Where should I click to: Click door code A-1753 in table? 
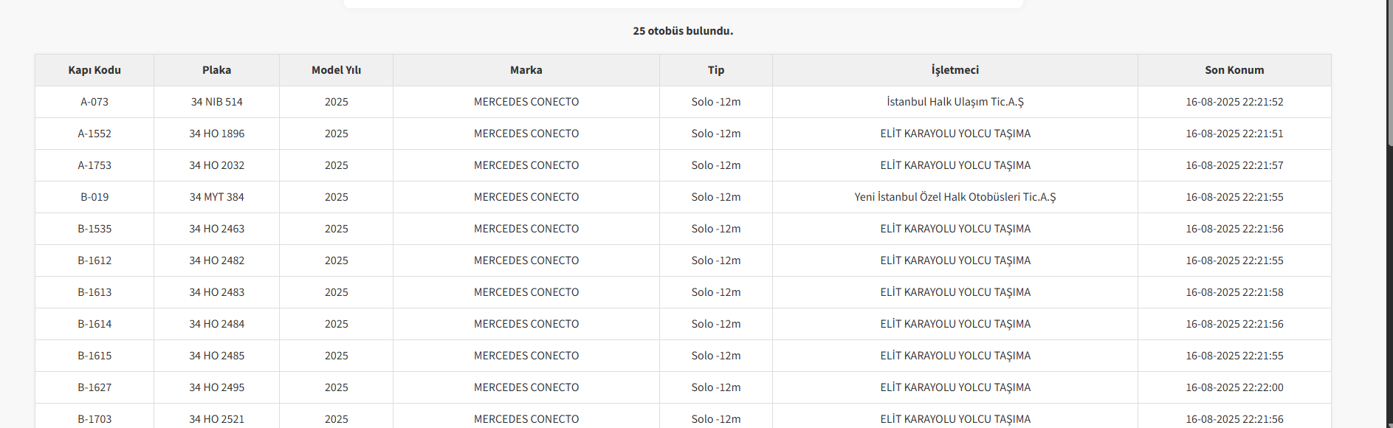94,165
